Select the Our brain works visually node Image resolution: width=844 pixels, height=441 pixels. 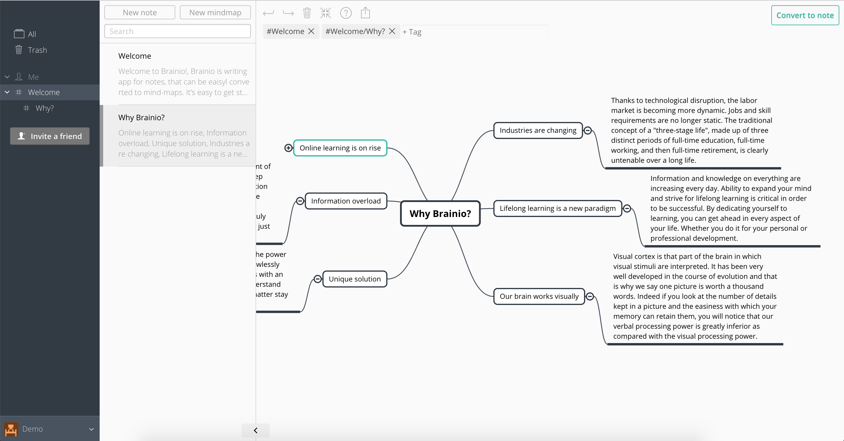[x=539, y=296]
